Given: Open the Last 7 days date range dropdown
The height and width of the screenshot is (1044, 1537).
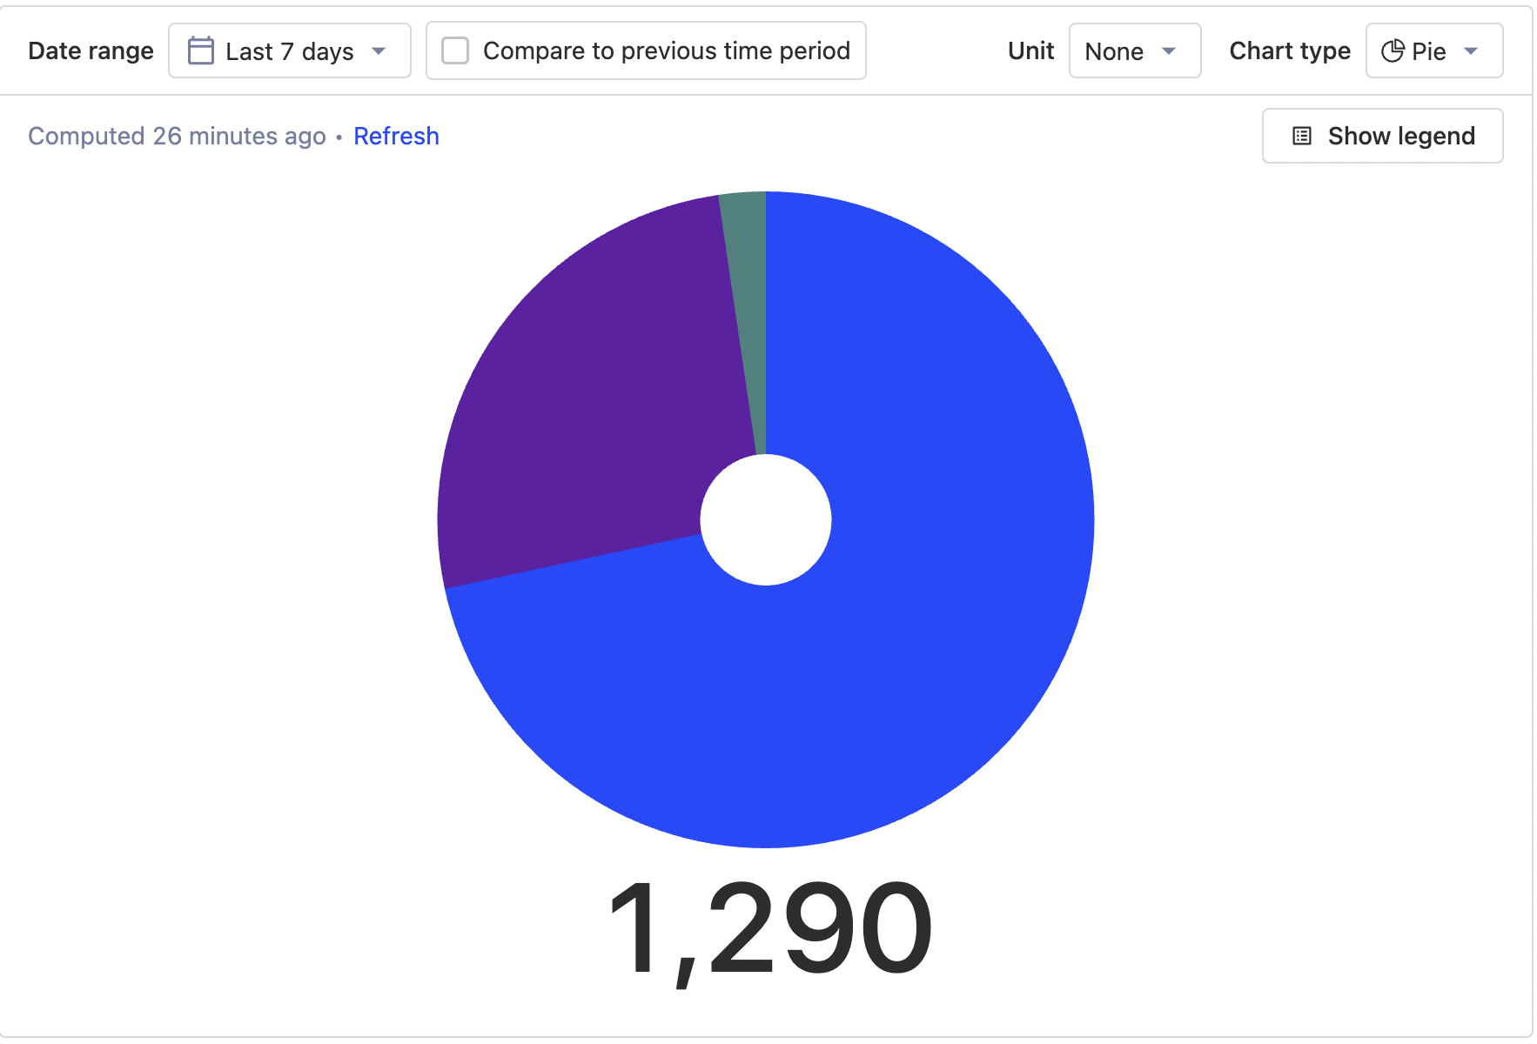Looking at the screenshot, I should pos(289,51).
